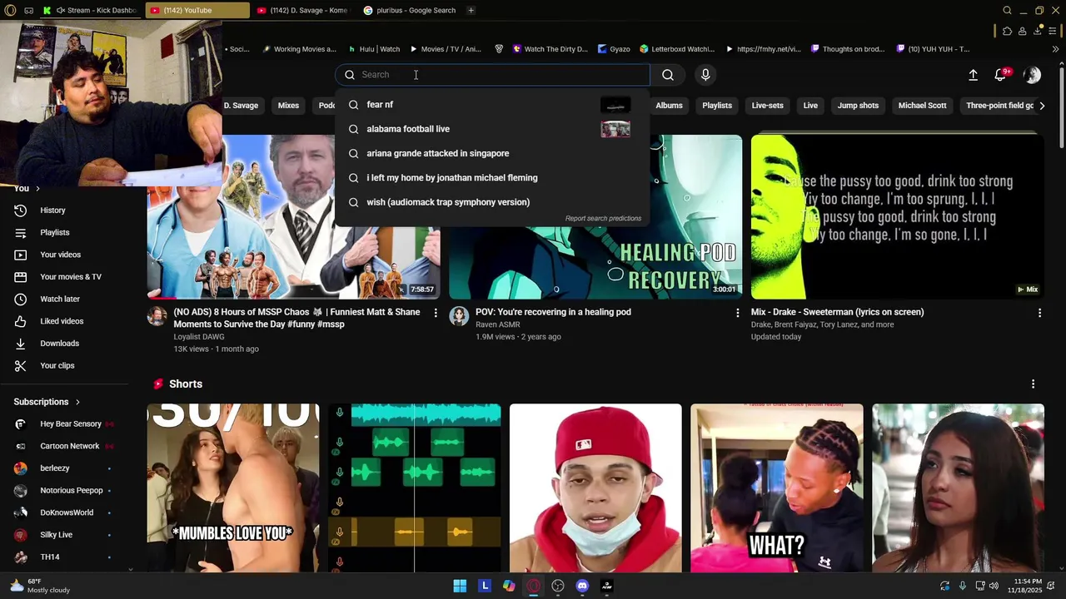Choose 'i left my home' suggestion
The width and height of the screenshot is (1066, 599).
(x=492, y=178)
